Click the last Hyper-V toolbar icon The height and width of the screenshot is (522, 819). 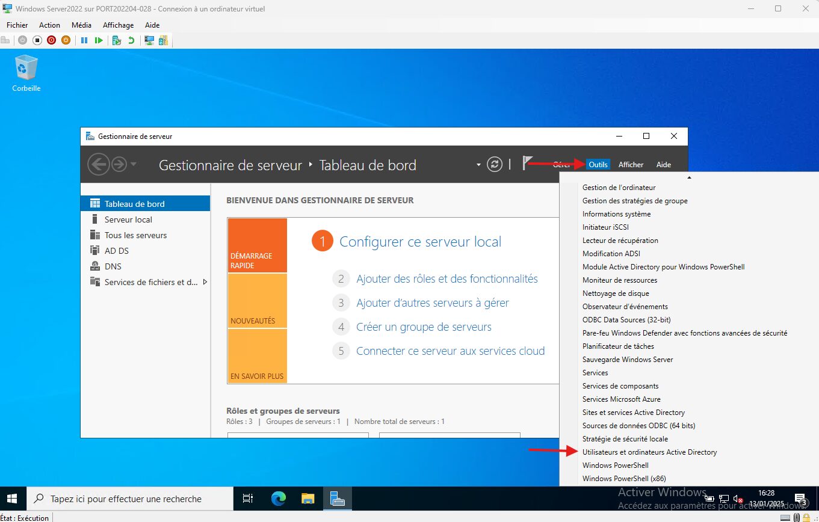[163, 40]
